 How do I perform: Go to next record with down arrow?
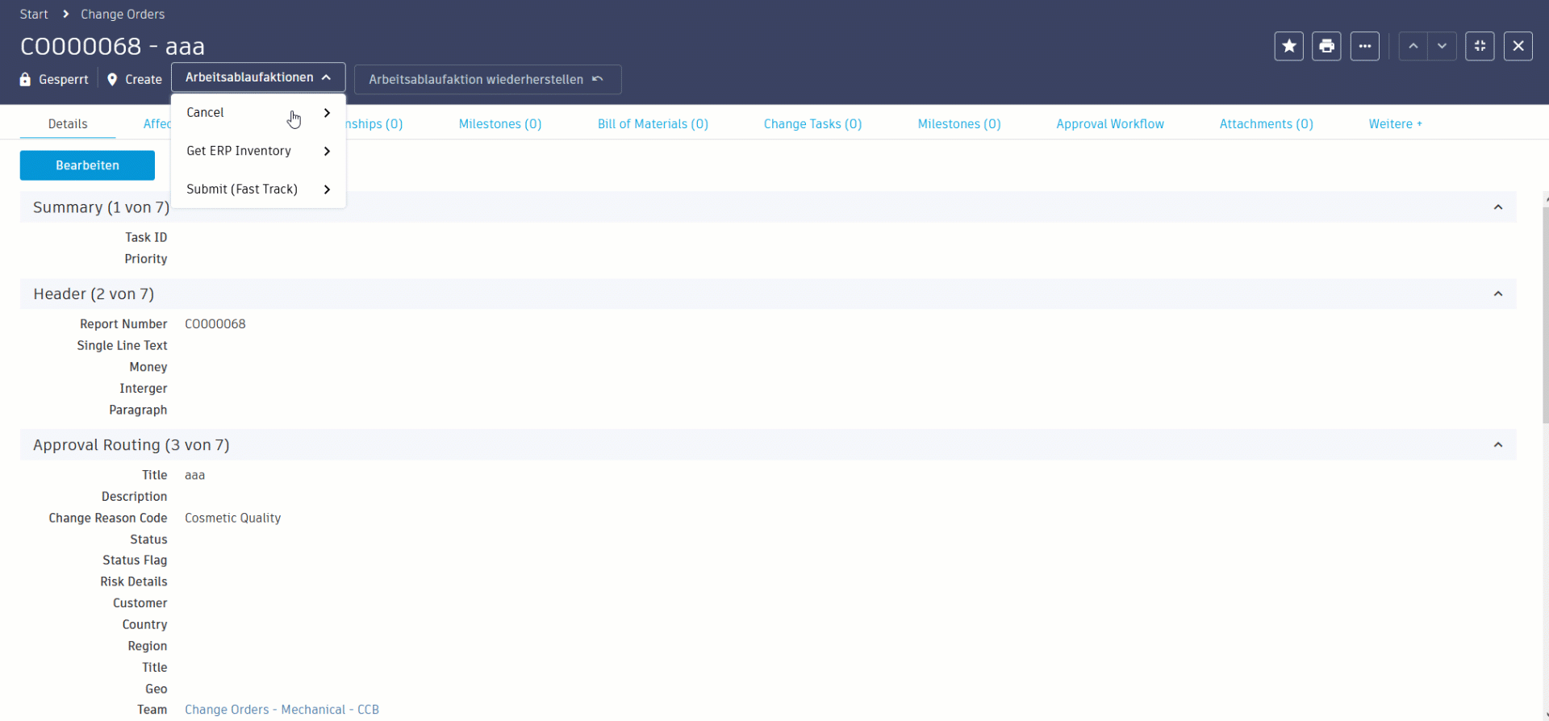coord(1442,46)
